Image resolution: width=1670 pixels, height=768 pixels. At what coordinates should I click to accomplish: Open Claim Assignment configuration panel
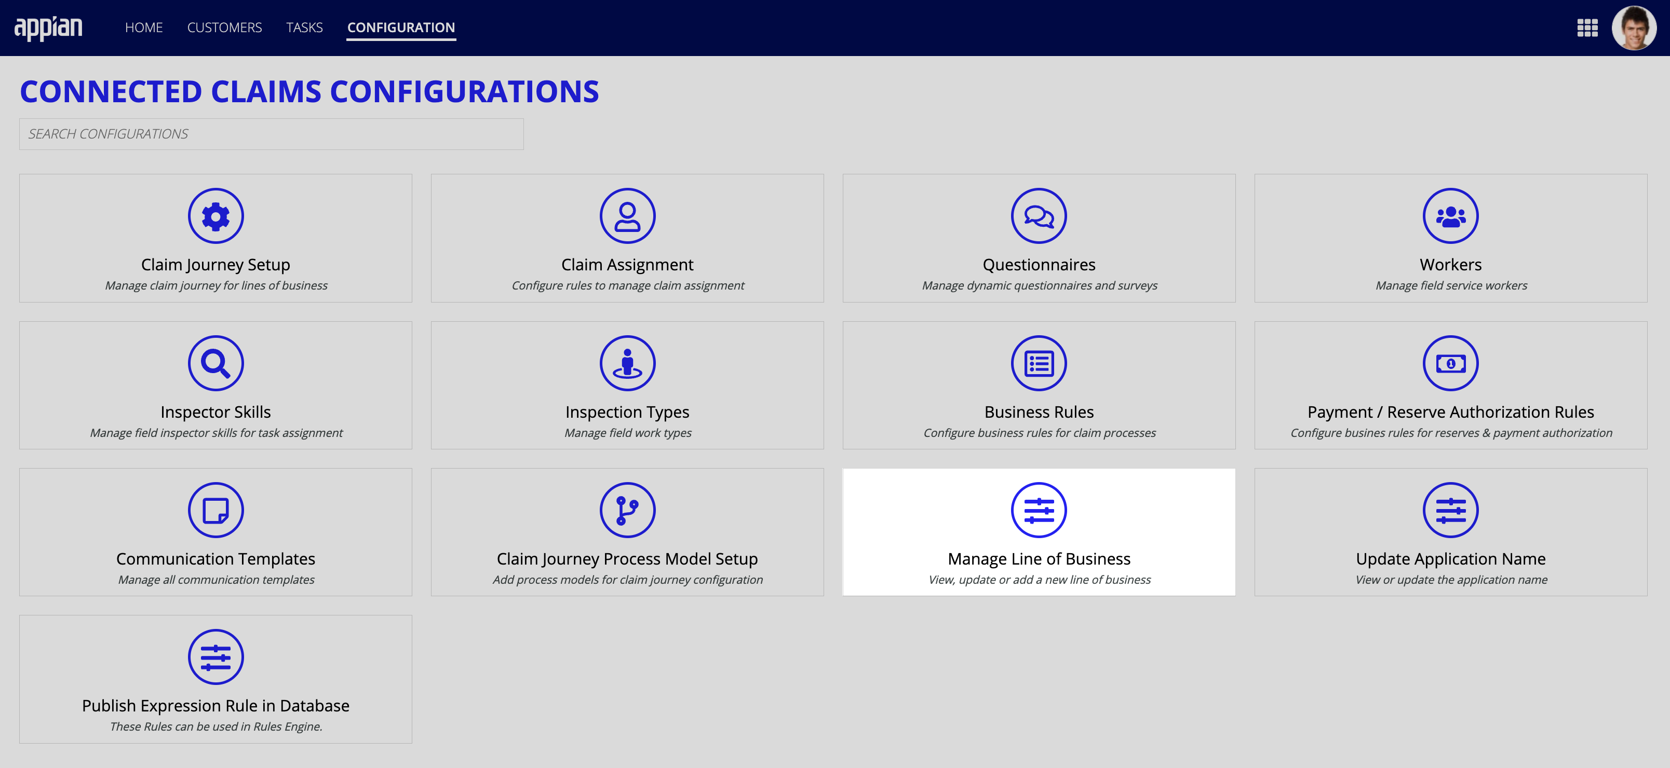[x=627, y=238]
